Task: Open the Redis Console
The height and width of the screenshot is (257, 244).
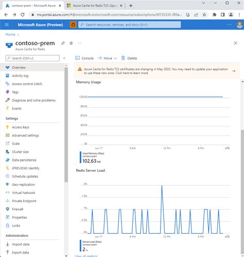Action: (84, 58)
